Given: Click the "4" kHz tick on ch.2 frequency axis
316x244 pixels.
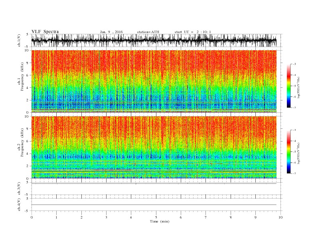Looking at the screenshot, I should [x=28, y=154].
